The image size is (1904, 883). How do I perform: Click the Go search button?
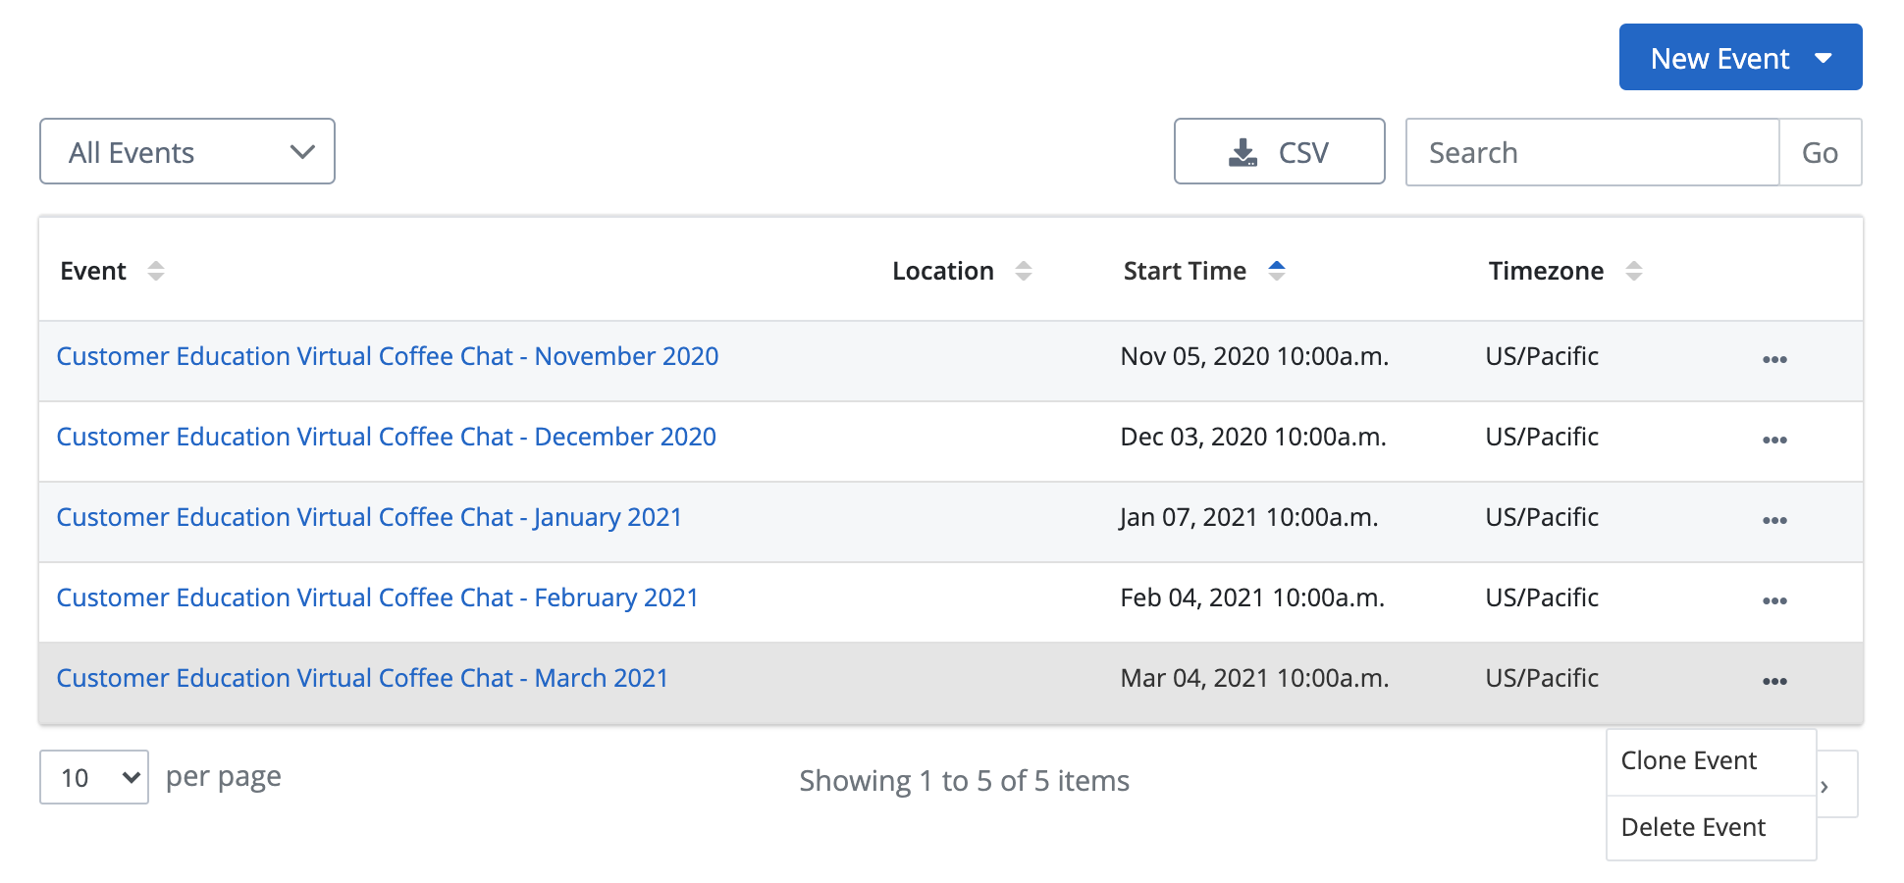point(1820,152)
